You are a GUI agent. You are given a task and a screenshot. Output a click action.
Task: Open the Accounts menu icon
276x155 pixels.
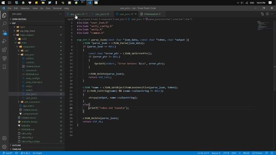pyautogui.click(x=4, y=138)
